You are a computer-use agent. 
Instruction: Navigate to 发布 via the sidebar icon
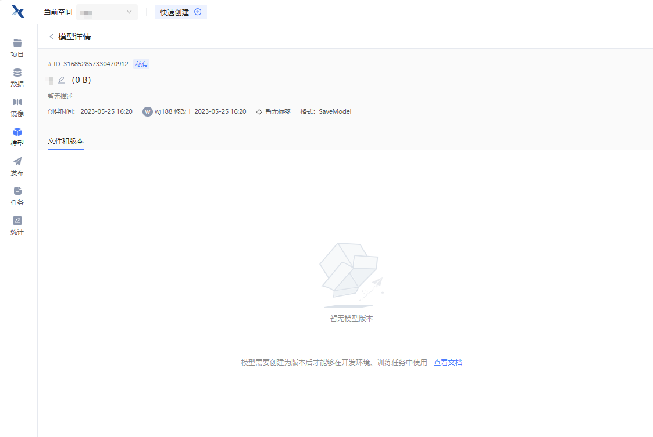click(x=17, y=167)
